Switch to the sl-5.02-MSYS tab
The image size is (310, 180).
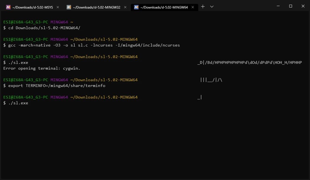coord(32,7)
